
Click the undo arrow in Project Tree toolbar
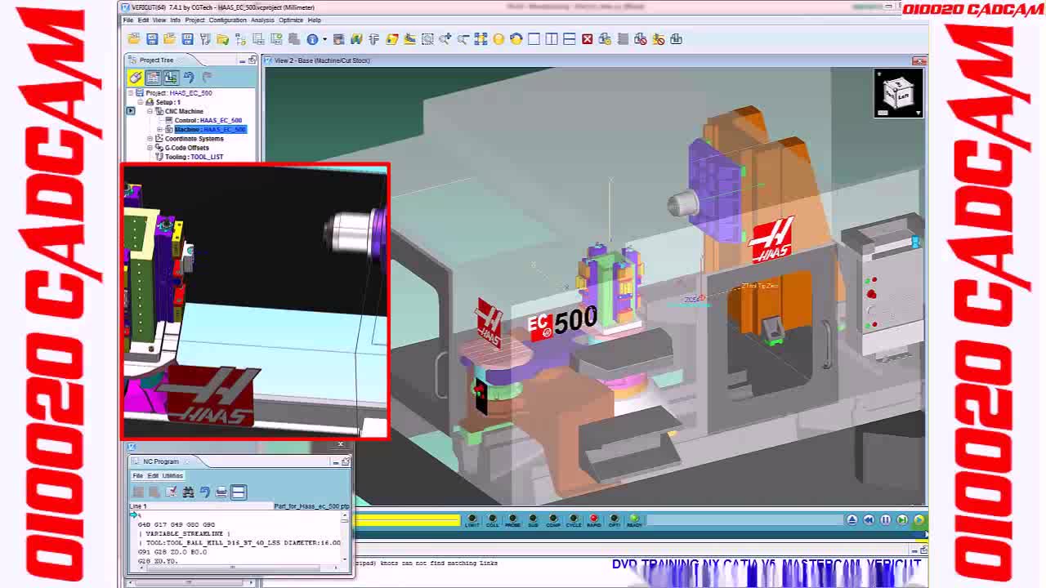tap(189, 77)
